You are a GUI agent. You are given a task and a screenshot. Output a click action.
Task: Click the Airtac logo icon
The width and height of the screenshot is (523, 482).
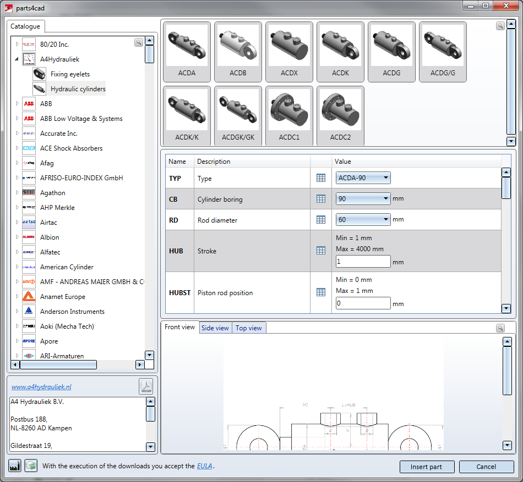[29, 223]
